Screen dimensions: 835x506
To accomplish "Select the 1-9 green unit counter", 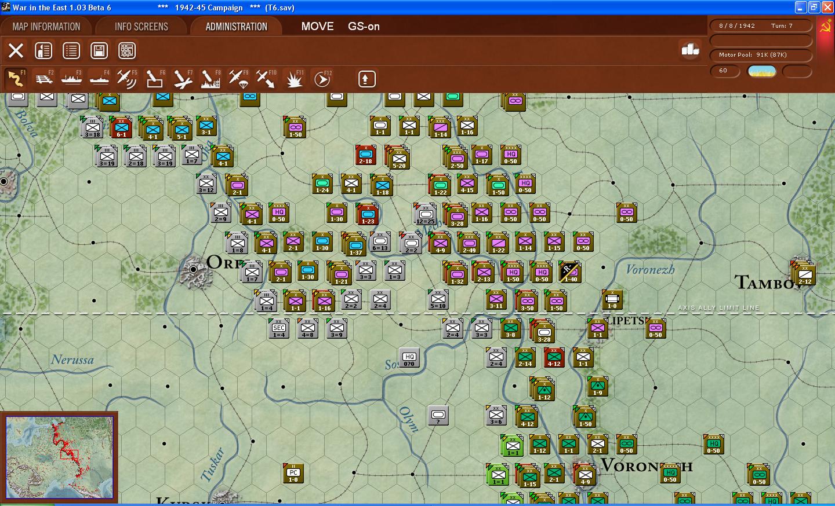I will click(x=598, y=387).
